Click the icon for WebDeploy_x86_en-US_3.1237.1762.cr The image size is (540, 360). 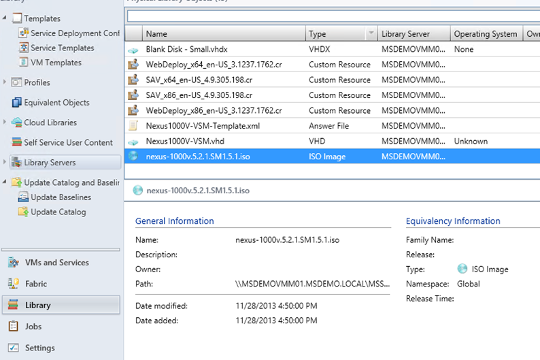click(x=133, y=110)
